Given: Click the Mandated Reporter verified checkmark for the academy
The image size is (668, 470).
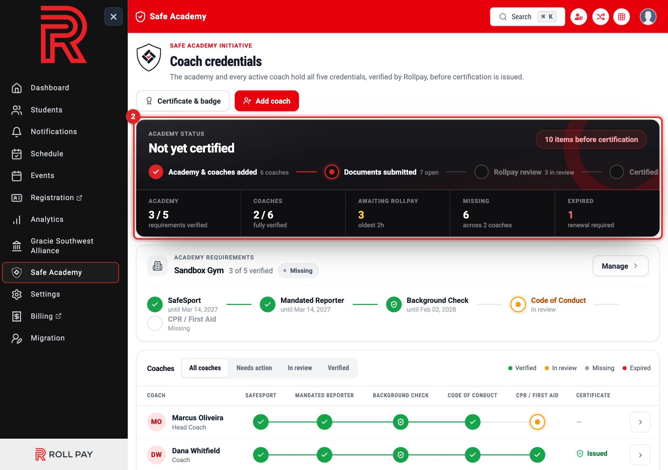Looking at the screenshot, I should (268, 305).
